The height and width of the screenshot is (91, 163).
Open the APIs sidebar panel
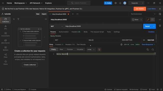click(x=6, y=27)
